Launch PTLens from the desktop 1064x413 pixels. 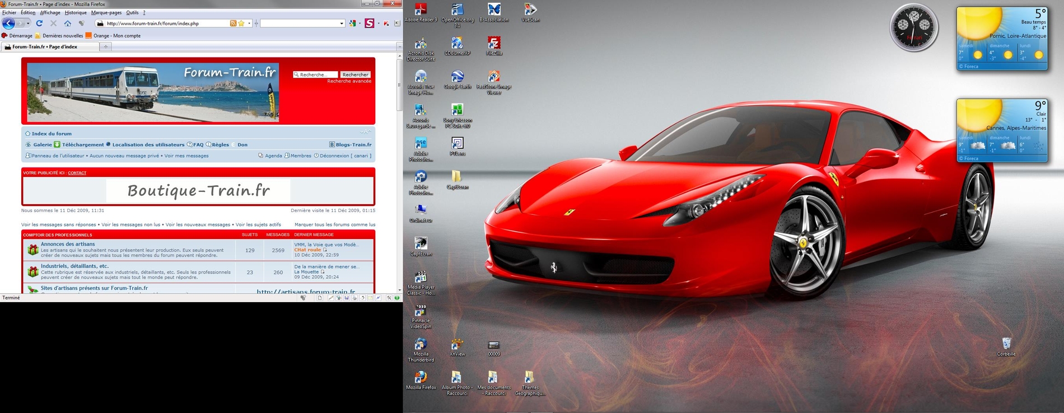pos(458,147)
